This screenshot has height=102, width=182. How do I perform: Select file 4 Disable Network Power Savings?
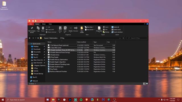point(81,52)
